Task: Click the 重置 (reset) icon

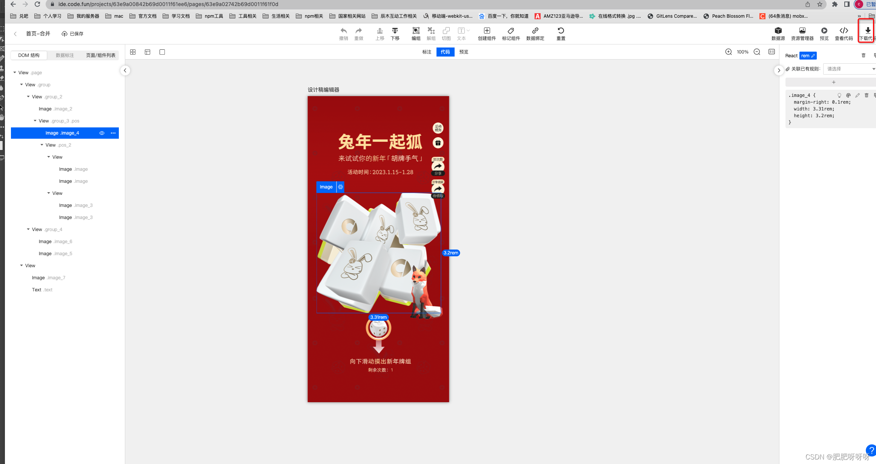Action: pyautogui.click(x=561, y=33)
